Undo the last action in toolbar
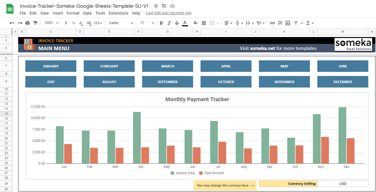Screen dimensions: 376x192 coord(12,23)
